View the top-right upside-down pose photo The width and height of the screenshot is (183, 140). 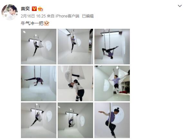coord(112,47)
